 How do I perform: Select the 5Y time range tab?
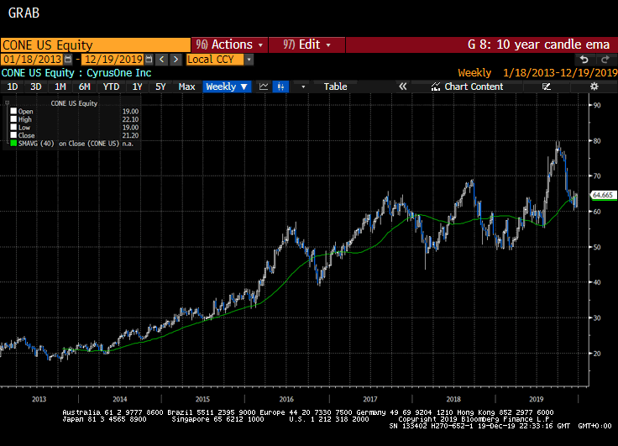[160, 87]
